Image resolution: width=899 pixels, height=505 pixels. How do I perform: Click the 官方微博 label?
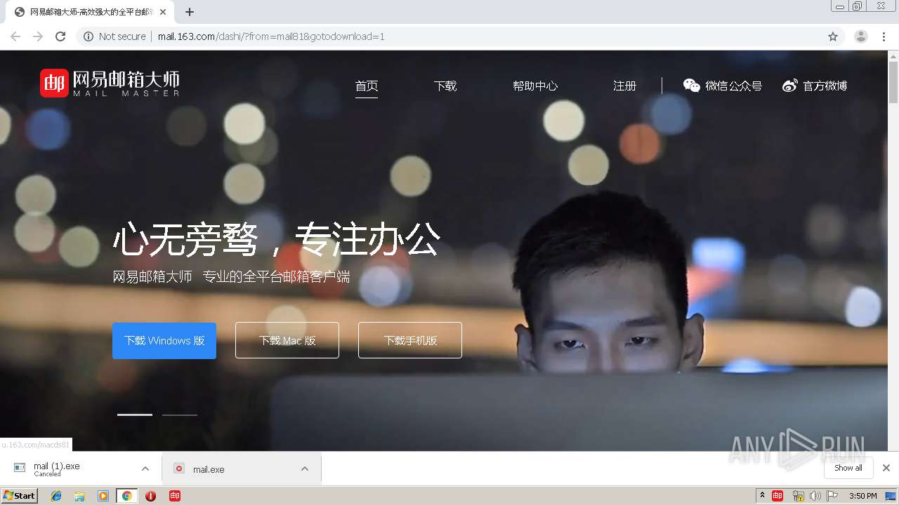tap(825, 86)
